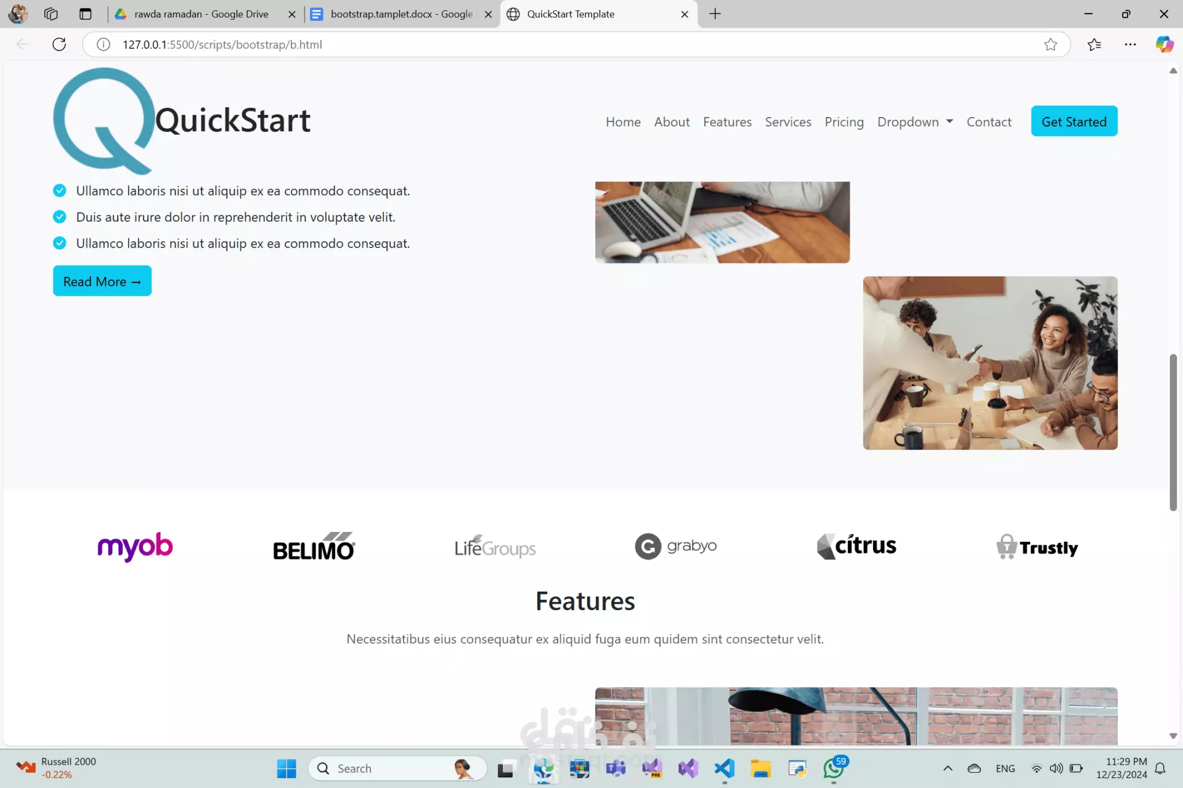
Task: Click the Read More button
Action: pos(102,281)
